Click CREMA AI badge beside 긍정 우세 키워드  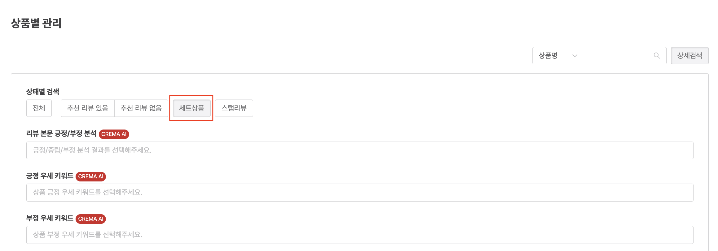click(x=91, y=177)
